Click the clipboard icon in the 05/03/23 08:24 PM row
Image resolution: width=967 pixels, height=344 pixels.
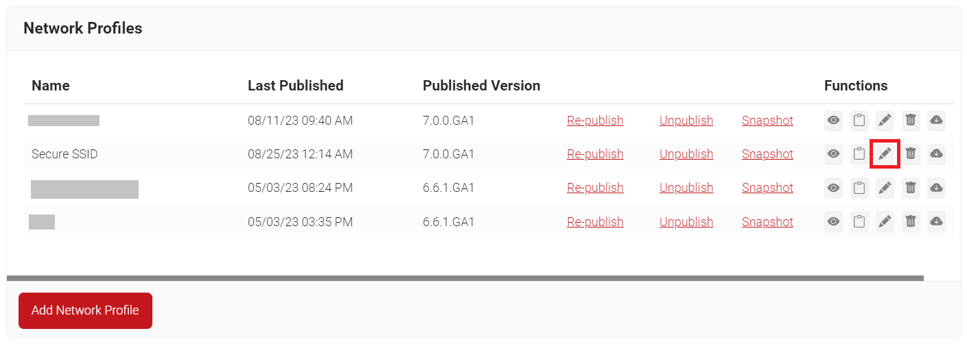(x=859, y=187)
